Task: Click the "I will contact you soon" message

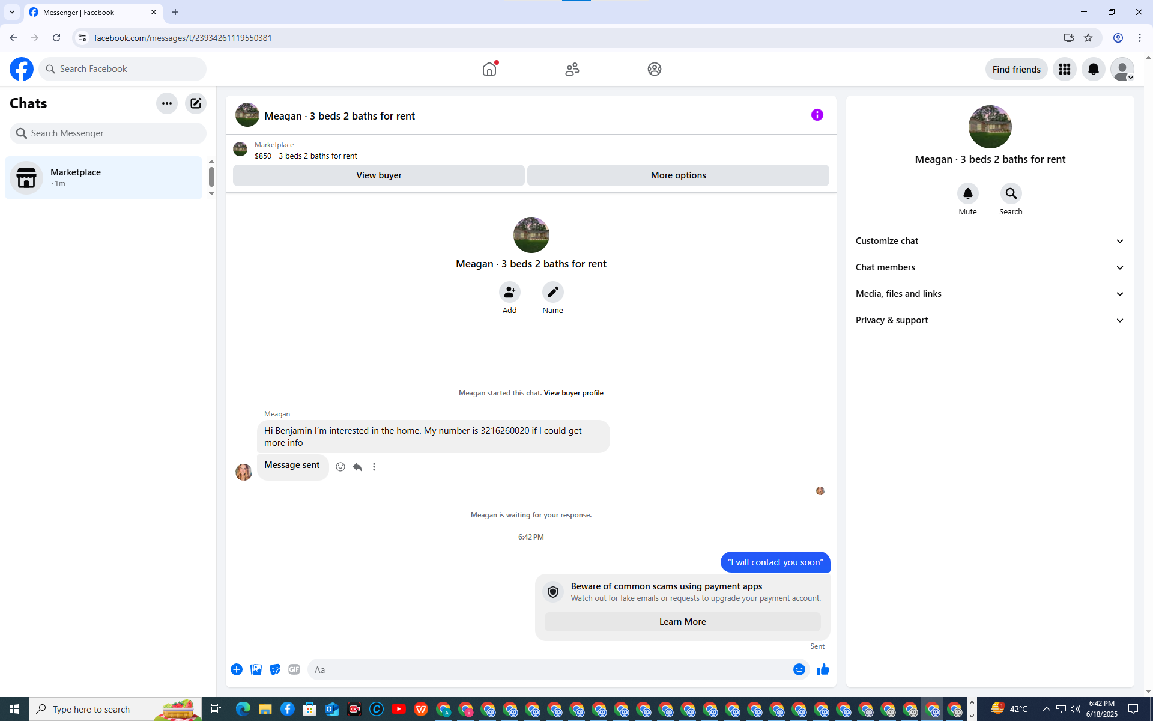Action: (775, 562)
